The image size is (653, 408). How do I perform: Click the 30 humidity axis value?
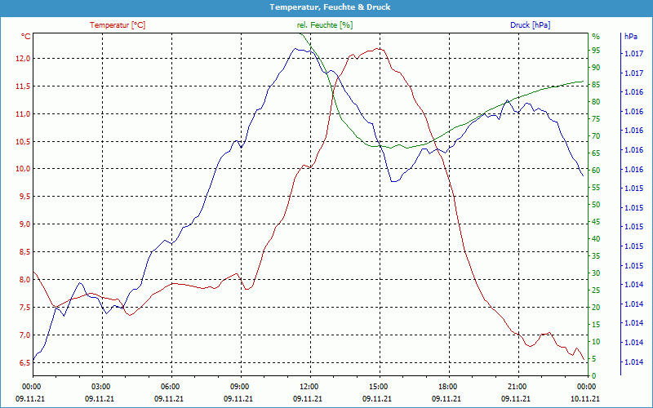(596, 273)
